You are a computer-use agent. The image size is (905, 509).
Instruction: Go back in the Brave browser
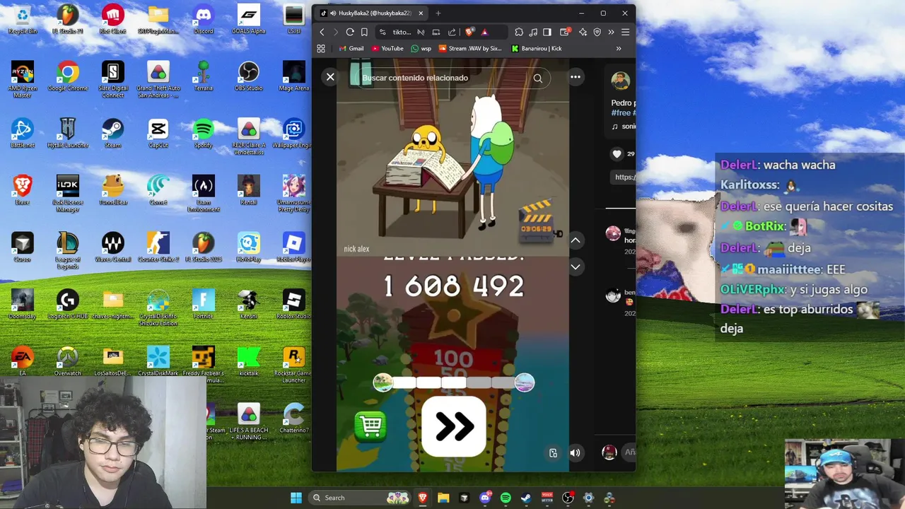point(322,32)
